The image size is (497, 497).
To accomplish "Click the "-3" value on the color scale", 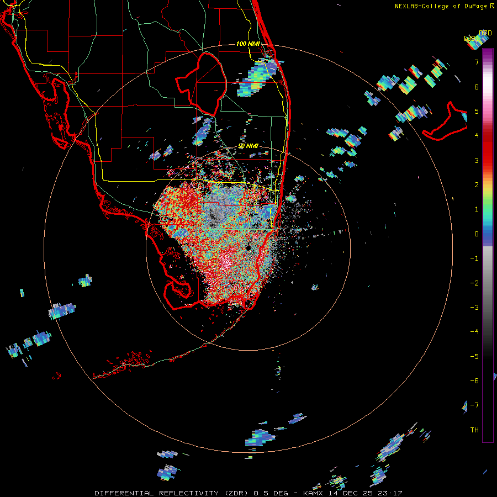I will click(474, 308).
